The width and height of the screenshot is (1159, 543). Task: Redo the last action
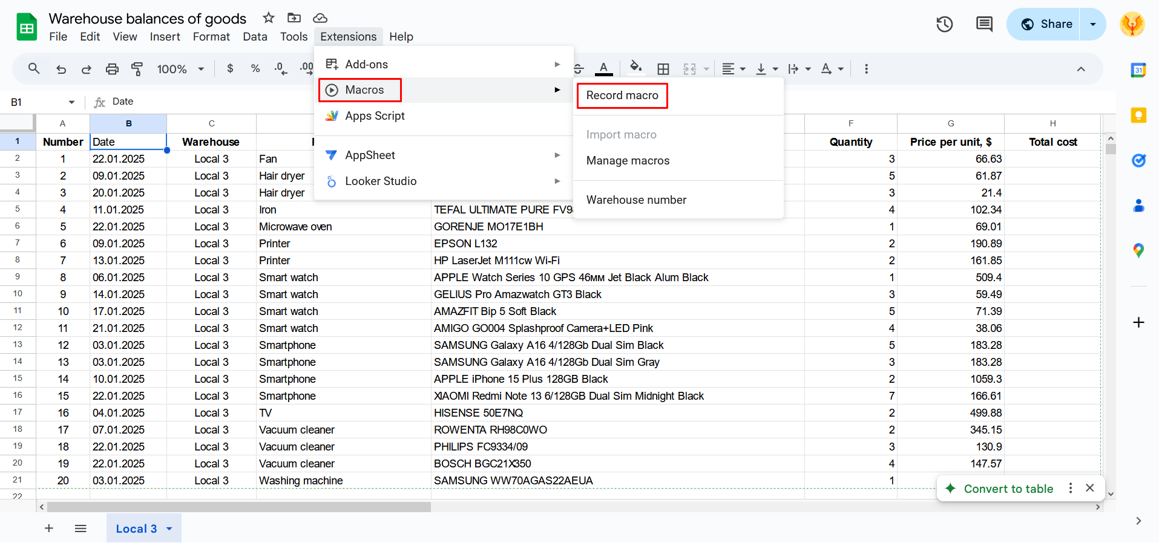(87, 69)
